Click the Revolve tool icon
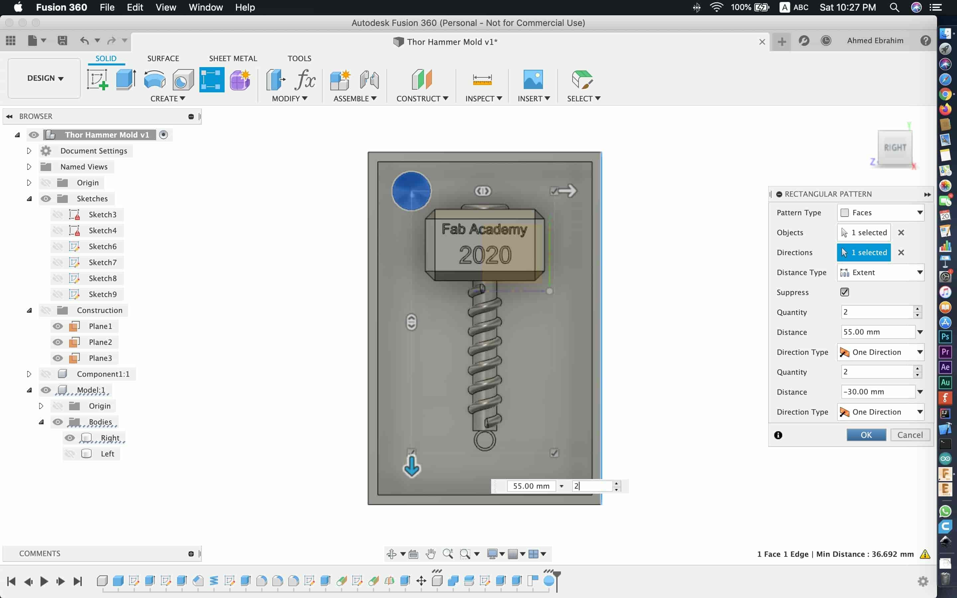Image resolution: width=957 pixels, height=598 pixels. coord(154,78)
